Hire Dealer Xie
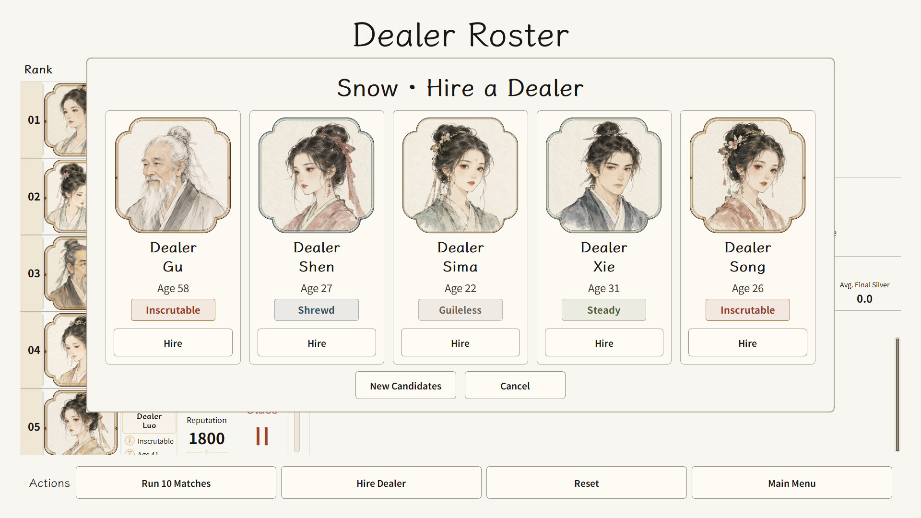921x518 pixels. click(x=604, y=343)
